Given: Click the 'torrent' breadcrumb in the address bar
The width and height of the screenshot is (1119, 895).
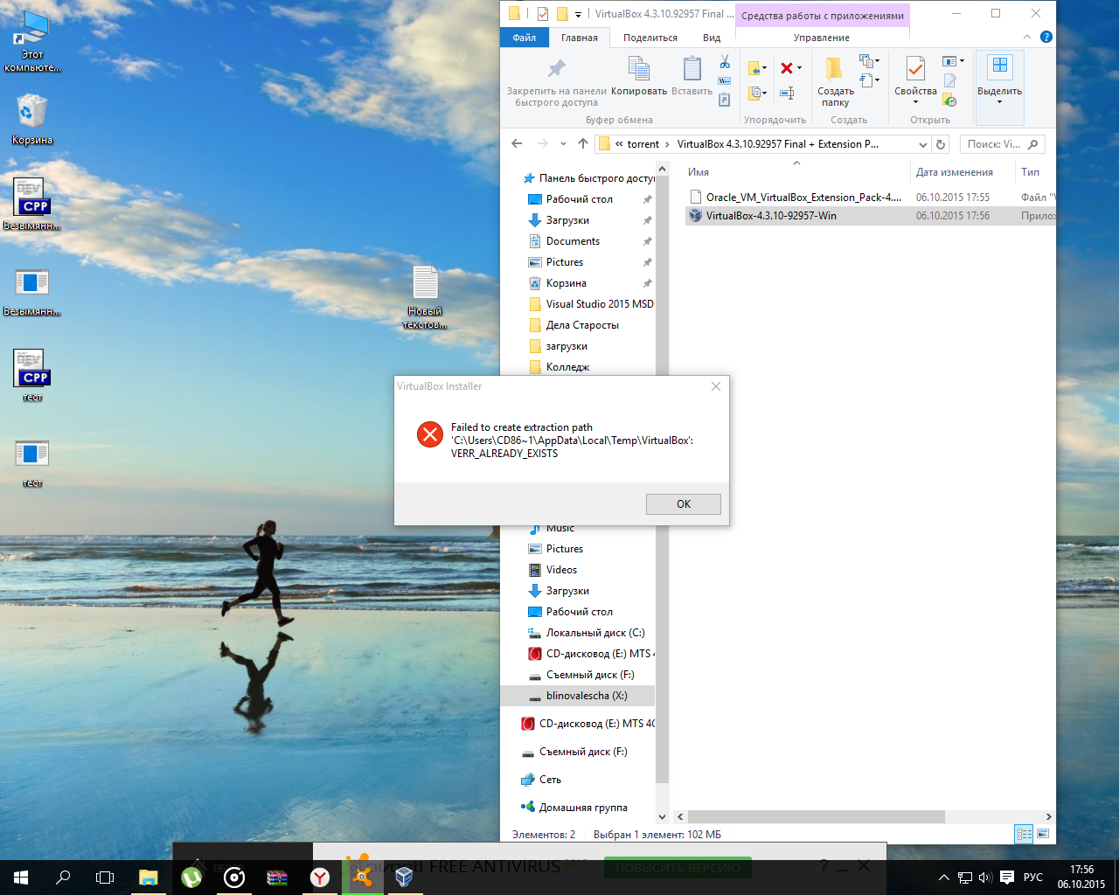Looking at the screenshot, I should (x=643, y=144).
